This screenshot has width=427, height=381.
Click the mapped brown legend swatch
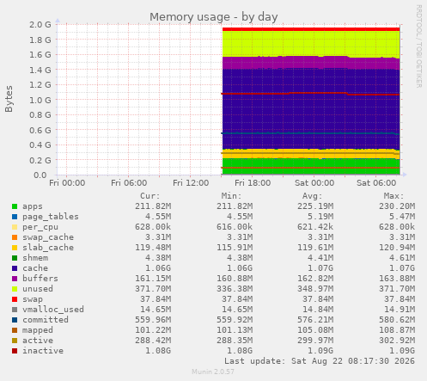tap(15, 330)
